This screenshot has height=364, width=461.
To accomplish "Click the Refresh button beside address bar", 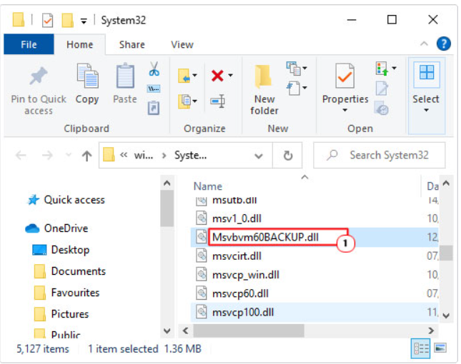I will [x=288, y=156].
